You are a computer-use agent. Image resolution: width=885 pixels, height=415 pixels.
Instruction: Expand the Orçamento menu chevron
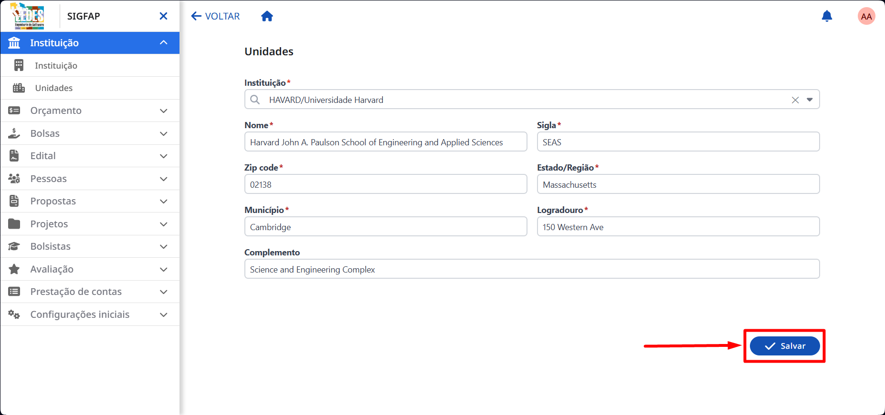pyautogui.click(x=163, y=111)
